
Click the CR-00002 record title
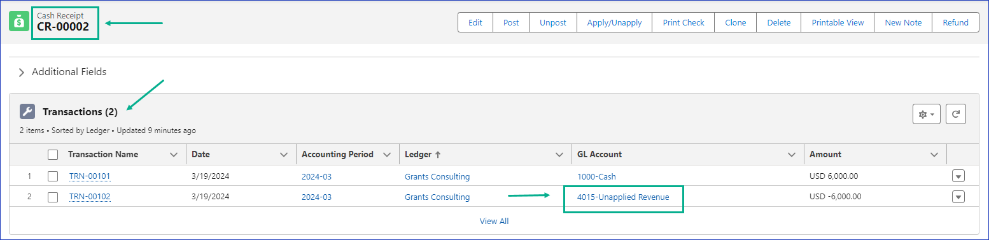(x=63, y=27)
